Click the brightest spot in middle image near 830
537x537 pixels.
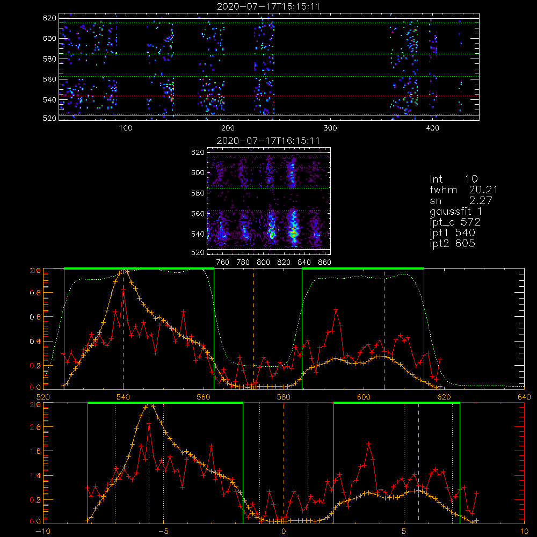294,233
